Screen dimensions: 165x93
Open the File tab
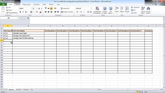point(3,4)
